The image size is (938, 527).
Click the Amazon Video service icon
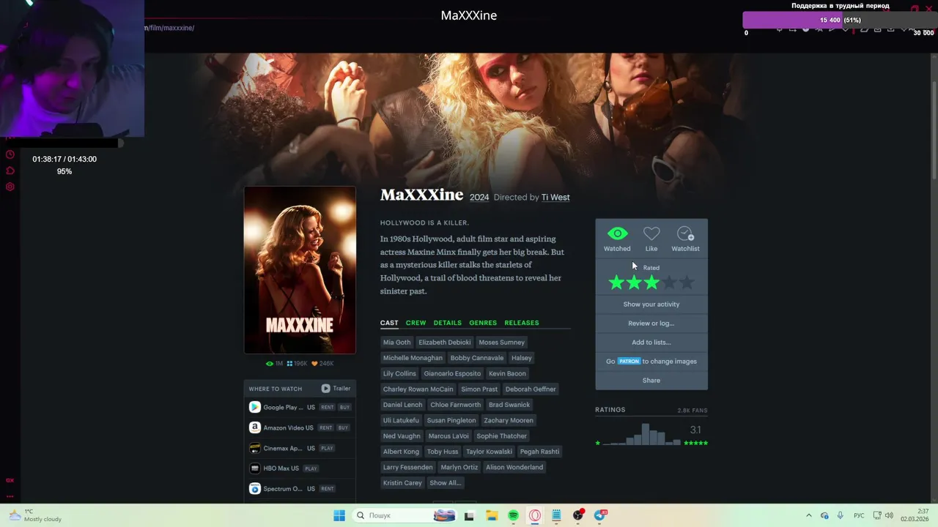coord(254,427)
